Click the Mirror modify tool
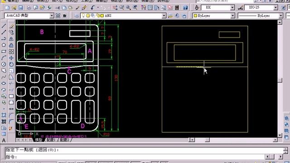The image size is (290, 163). tap(11, 39)
